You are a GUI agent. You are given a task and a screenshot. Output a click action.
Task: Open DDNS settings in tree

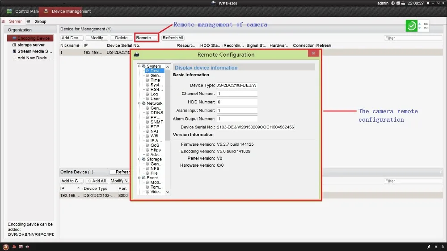pos(154,112)
